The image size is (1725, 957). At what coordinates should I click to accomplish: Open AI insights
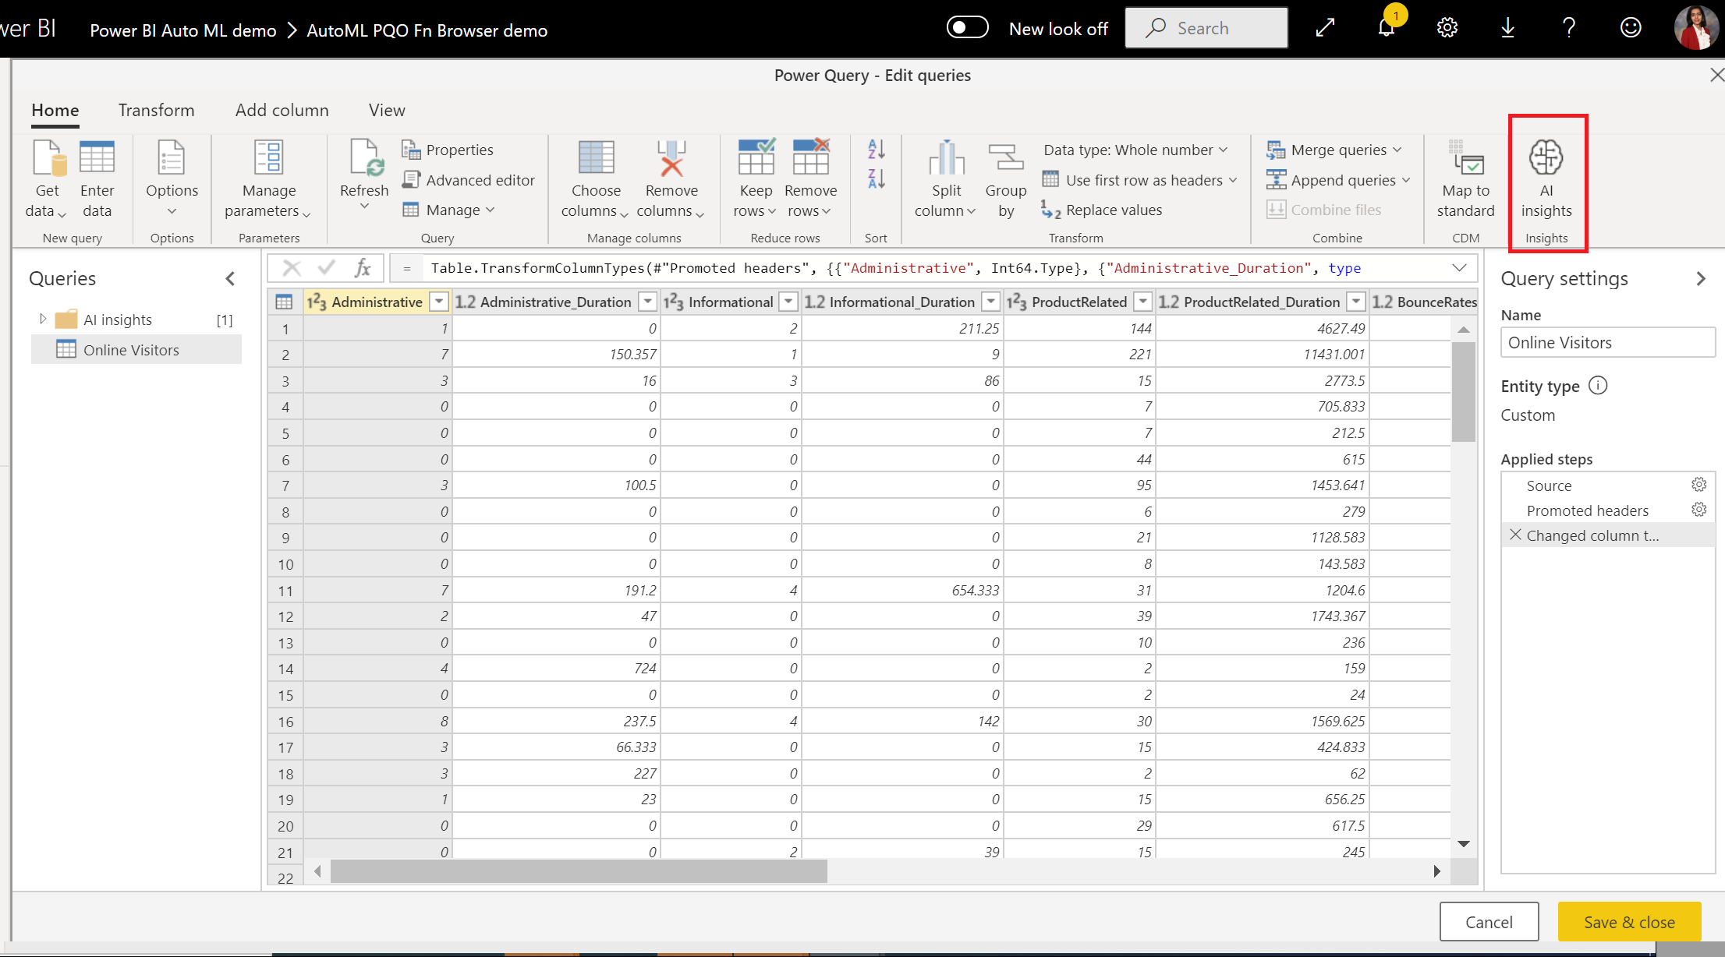tap(1546, 179)
